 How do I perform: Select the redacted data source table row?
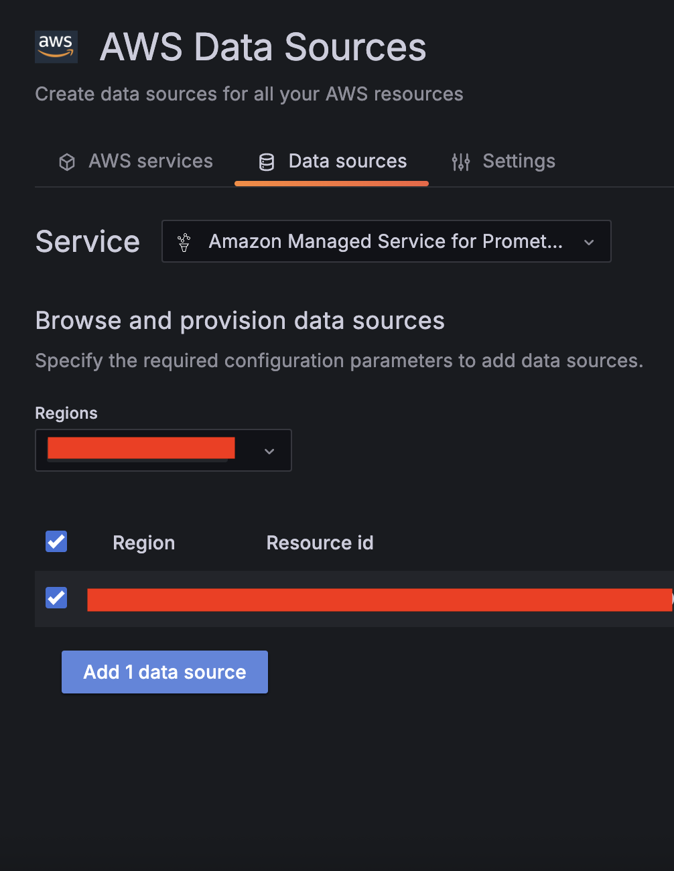(379, 600)
